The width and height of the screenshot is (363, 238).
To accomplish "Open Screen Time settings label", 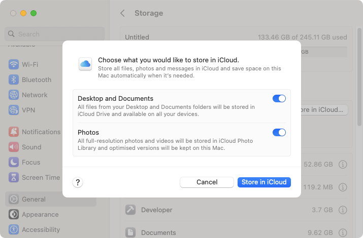I will (x=41, y=178).
